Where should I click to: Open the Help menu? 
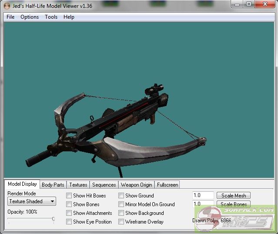point(69,17)
